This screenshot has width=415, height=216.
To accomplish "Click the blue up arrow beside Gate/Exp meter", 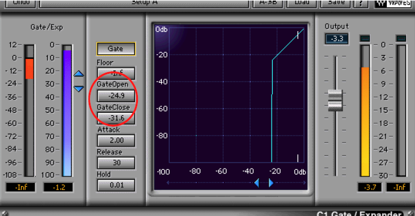I will pos(79,74).
